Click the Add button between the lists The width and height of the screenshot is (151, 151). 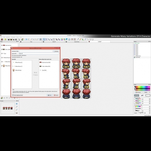pos(36,72)
